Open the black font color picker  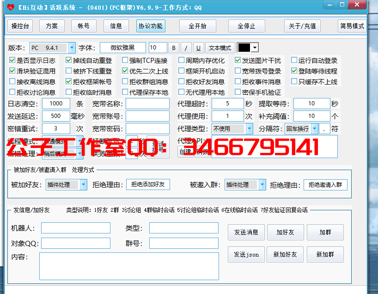pyautogui.click(x=248, y=48)
